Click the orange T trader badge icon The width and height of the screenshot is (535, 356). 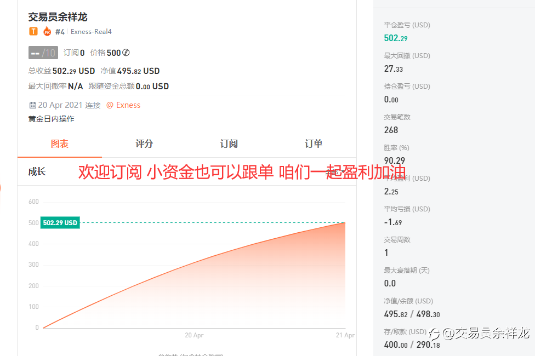coord(33,31)
